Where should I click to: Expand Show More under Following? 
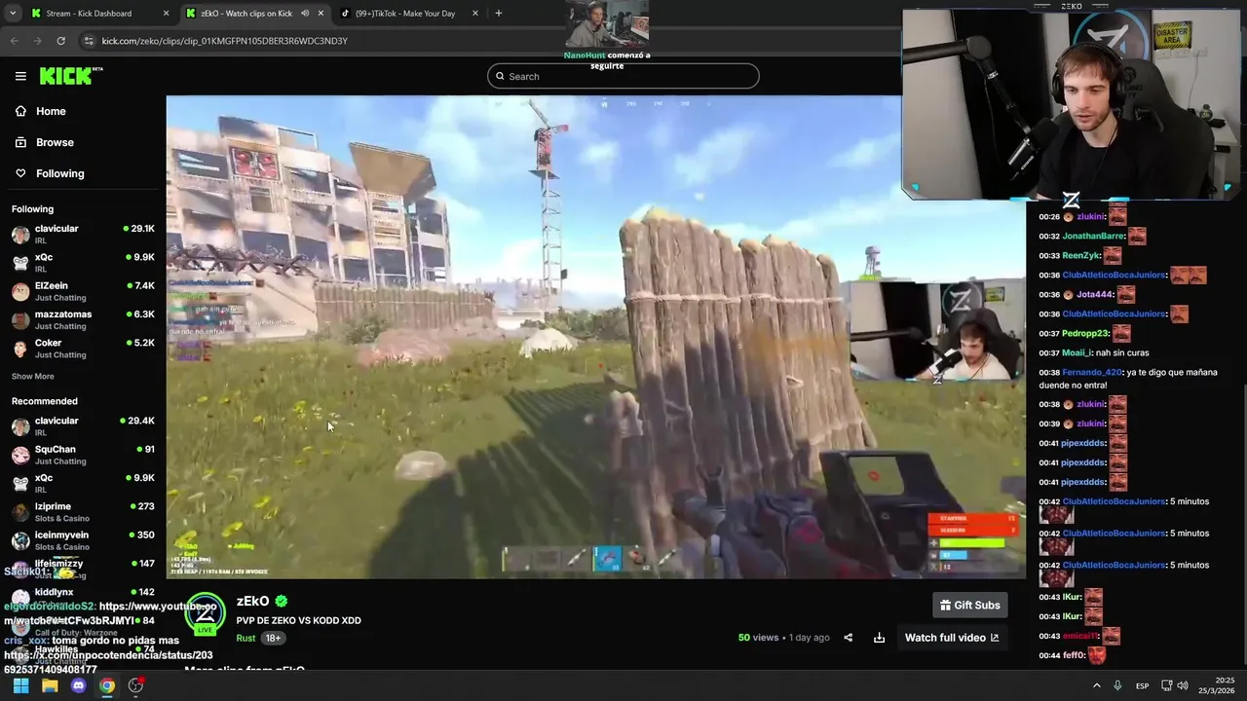pos(33,376)
